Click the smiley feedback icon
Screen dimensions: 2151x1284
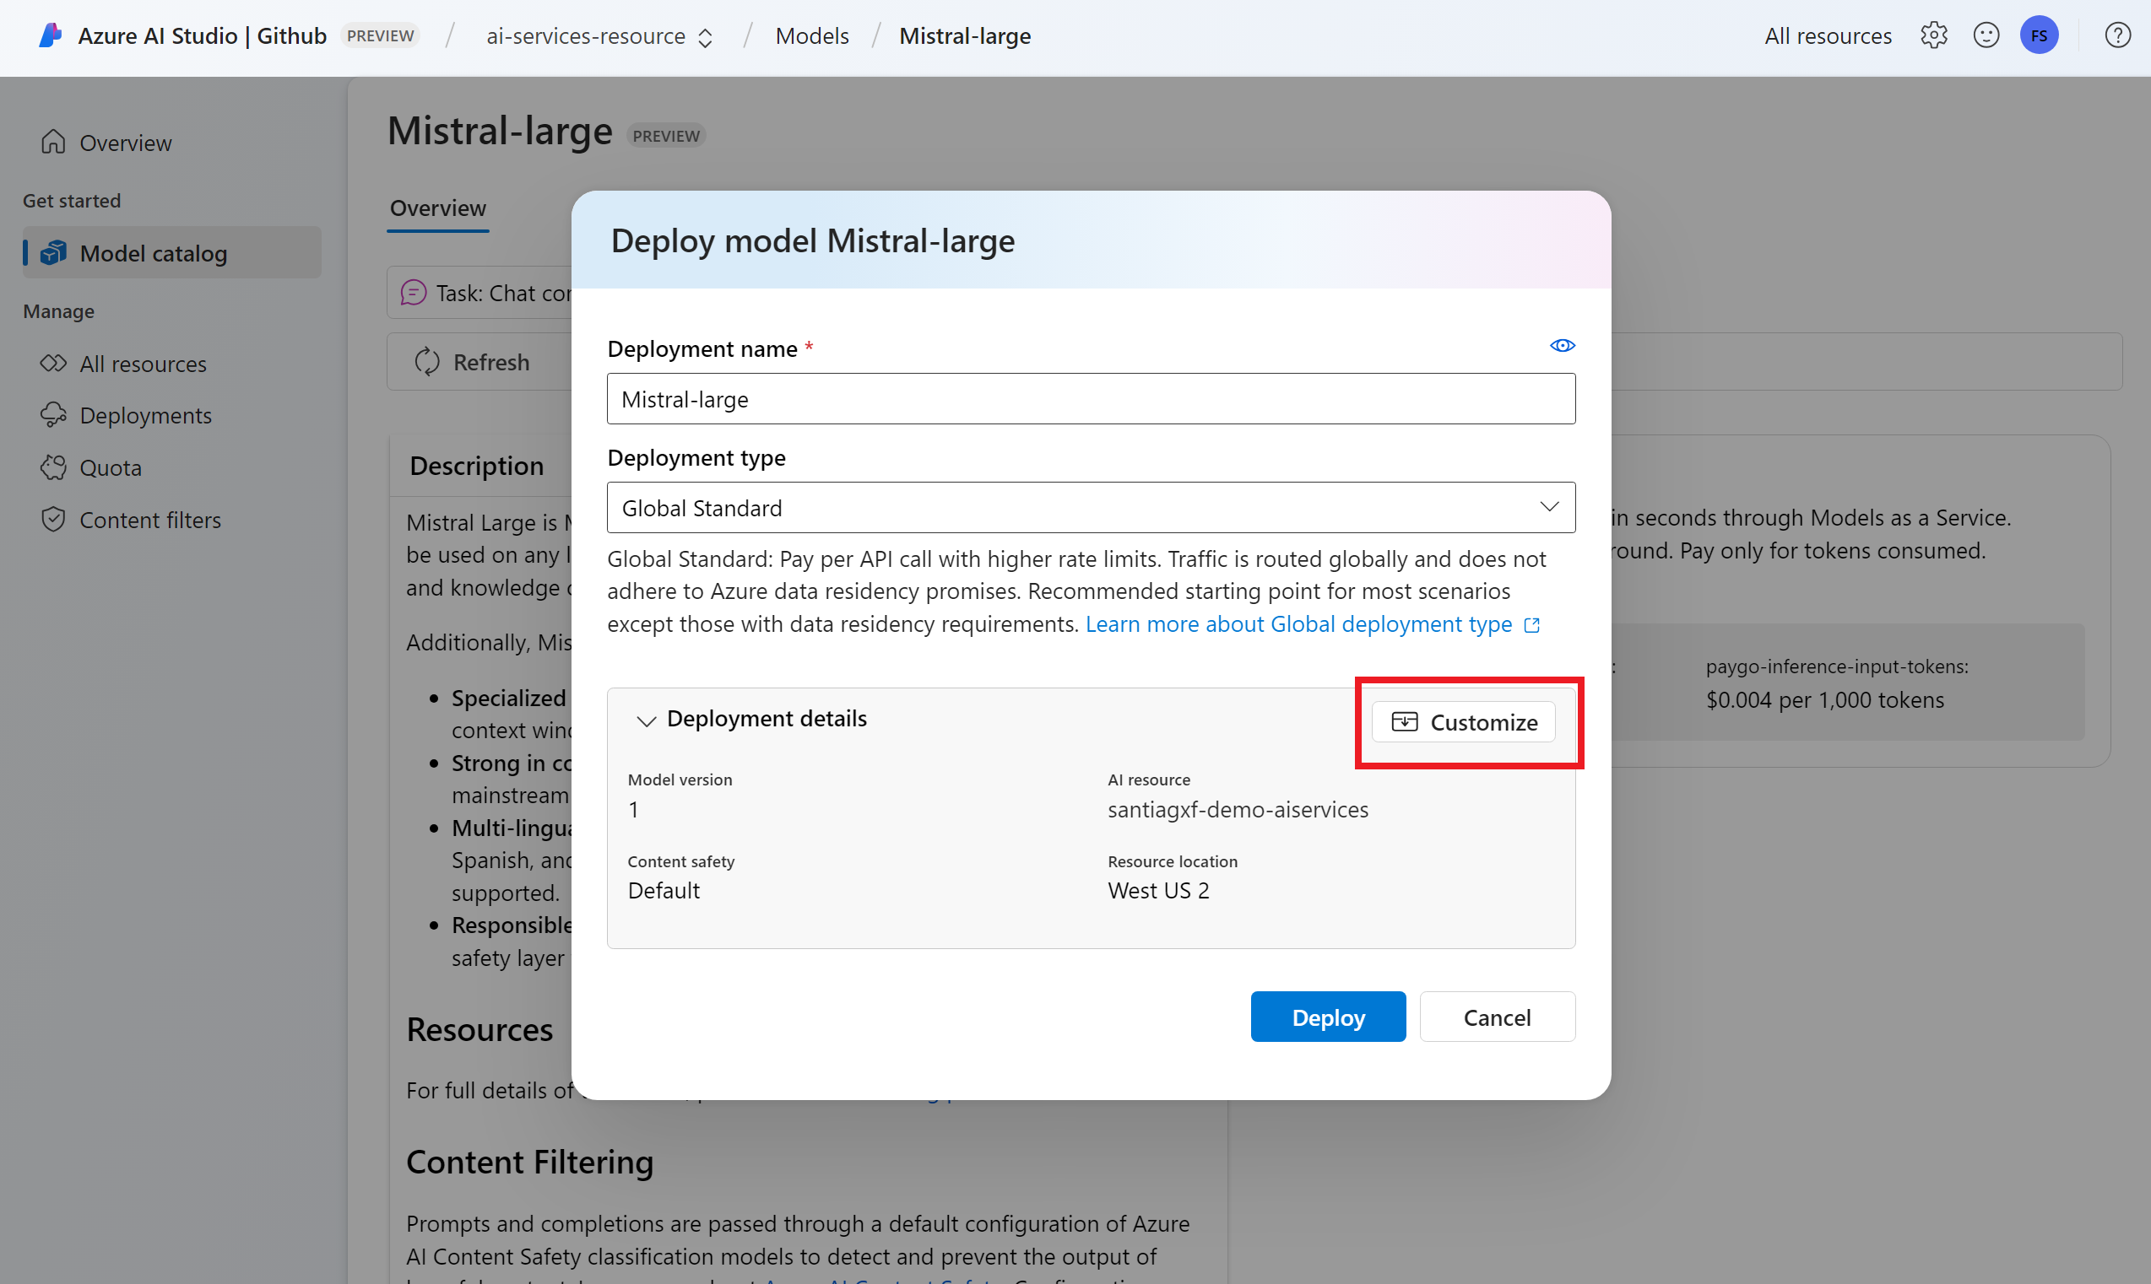tap(1986, 35)
